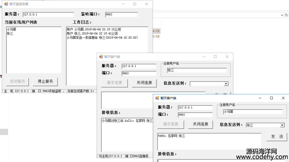Expand the background window address bar dropdown
This screenshot has height=162, width=289.
(x=282, y=15)
